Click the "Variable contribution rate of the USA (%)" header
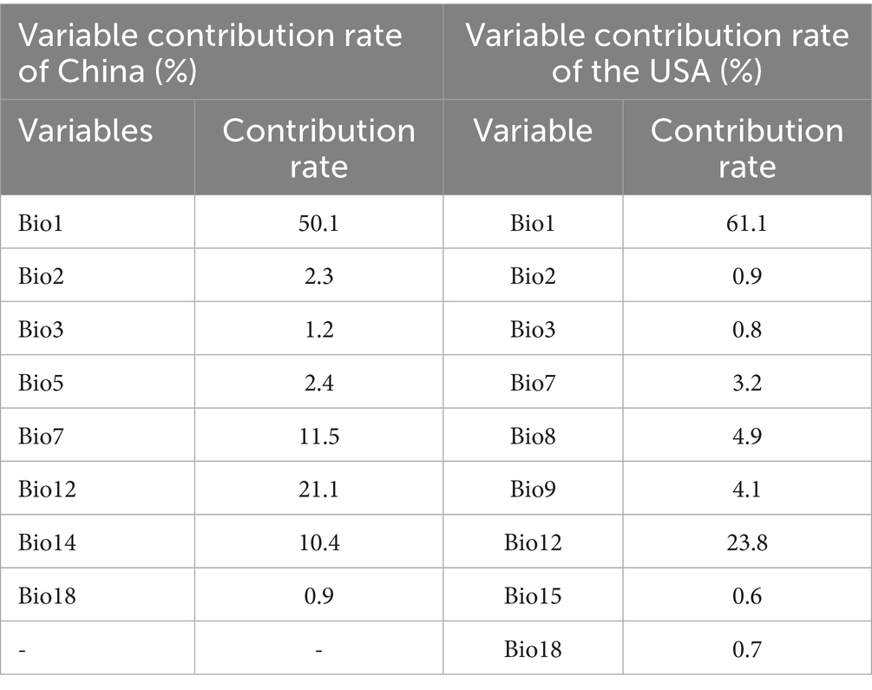This screenshot has height=690, width=872. point(657,52)
